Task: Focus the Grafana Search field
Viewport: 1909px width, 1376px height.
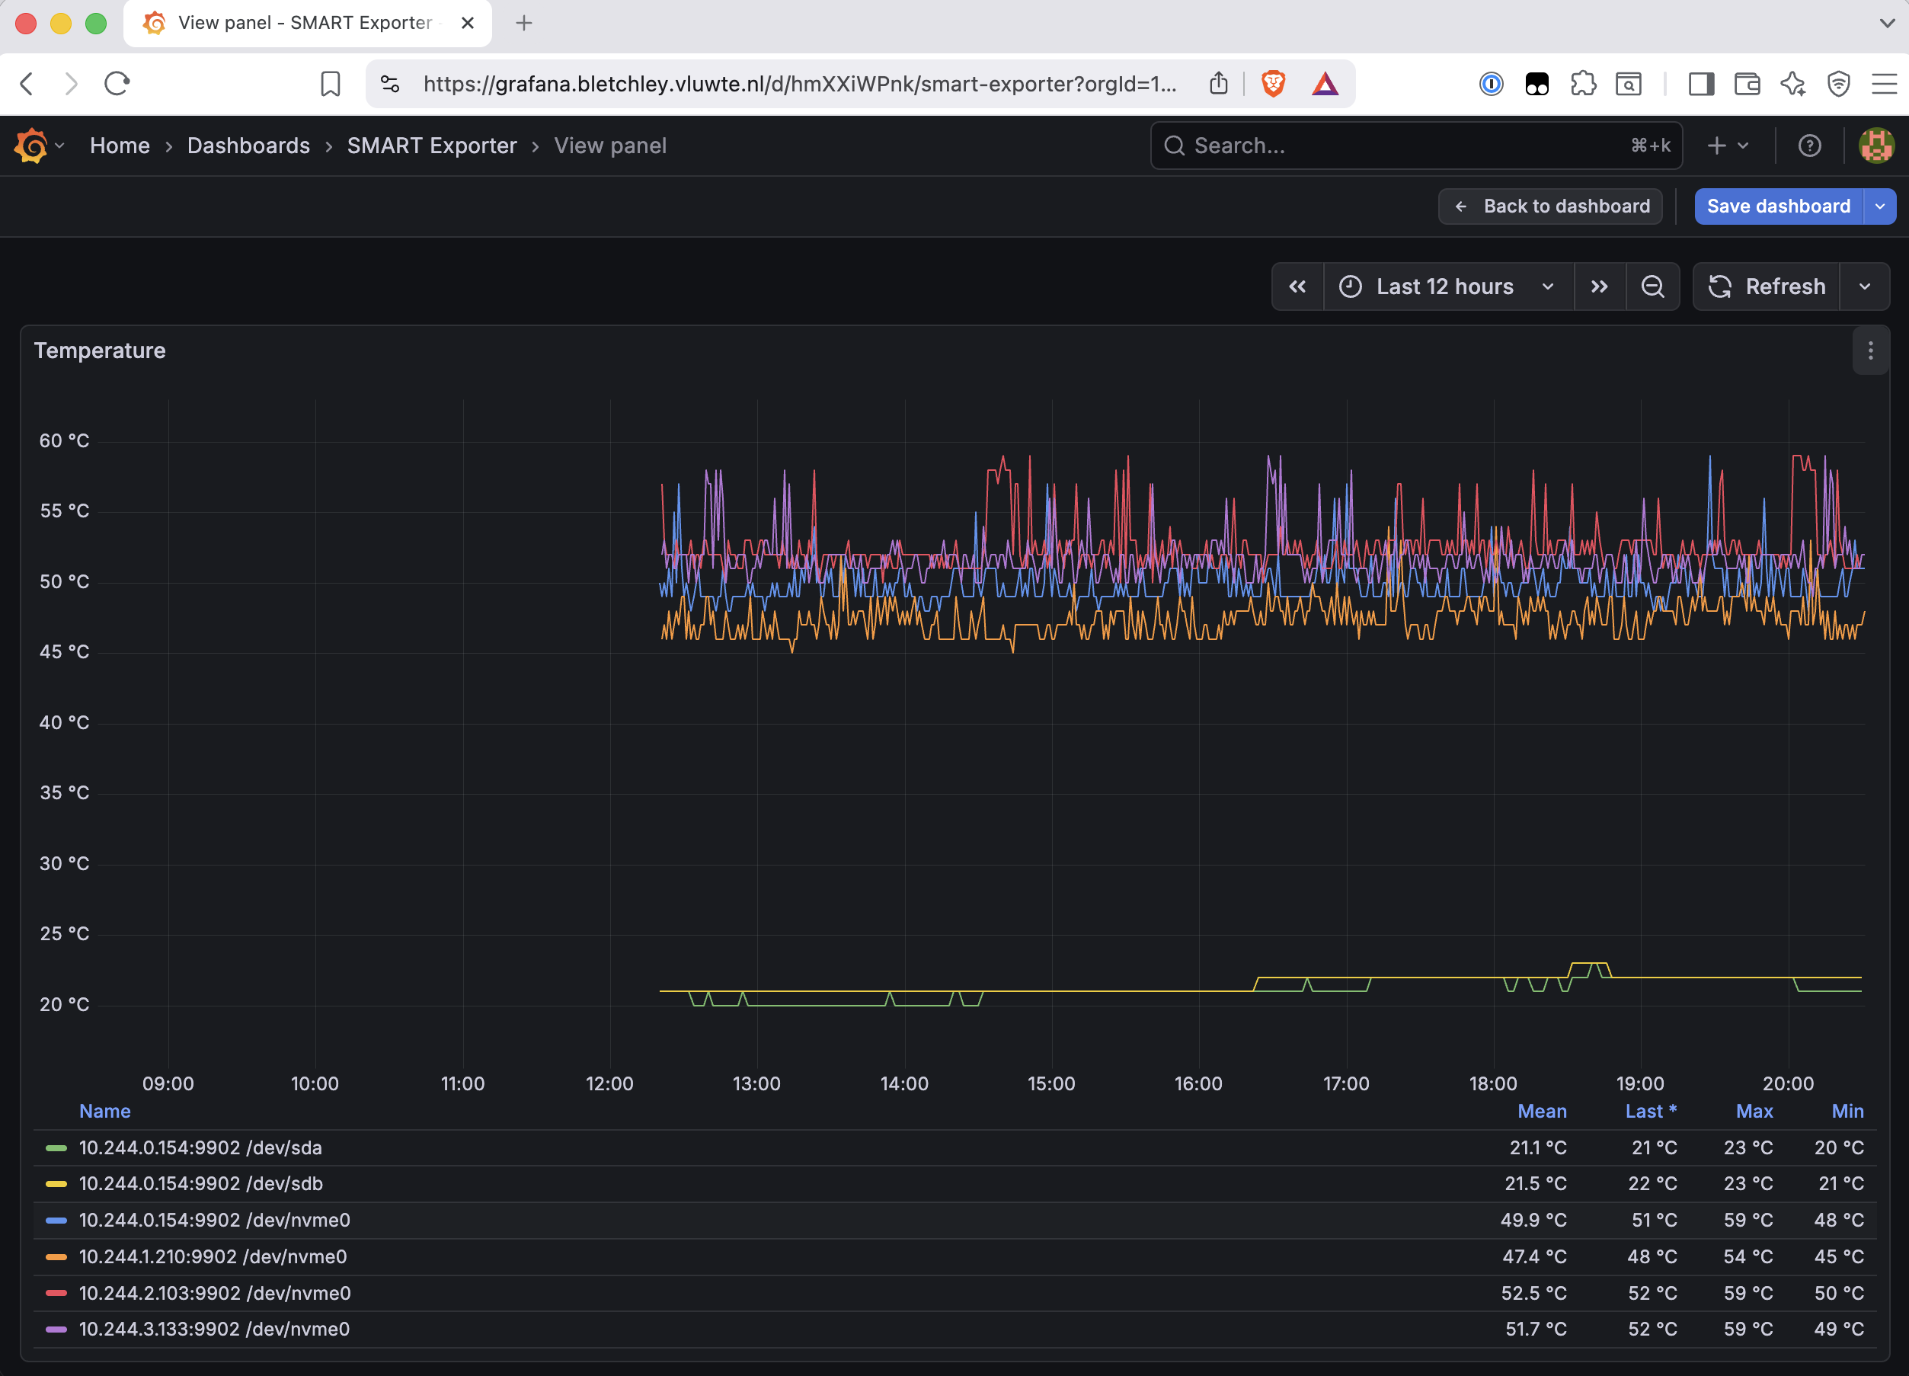Action: click(1416, 146)
